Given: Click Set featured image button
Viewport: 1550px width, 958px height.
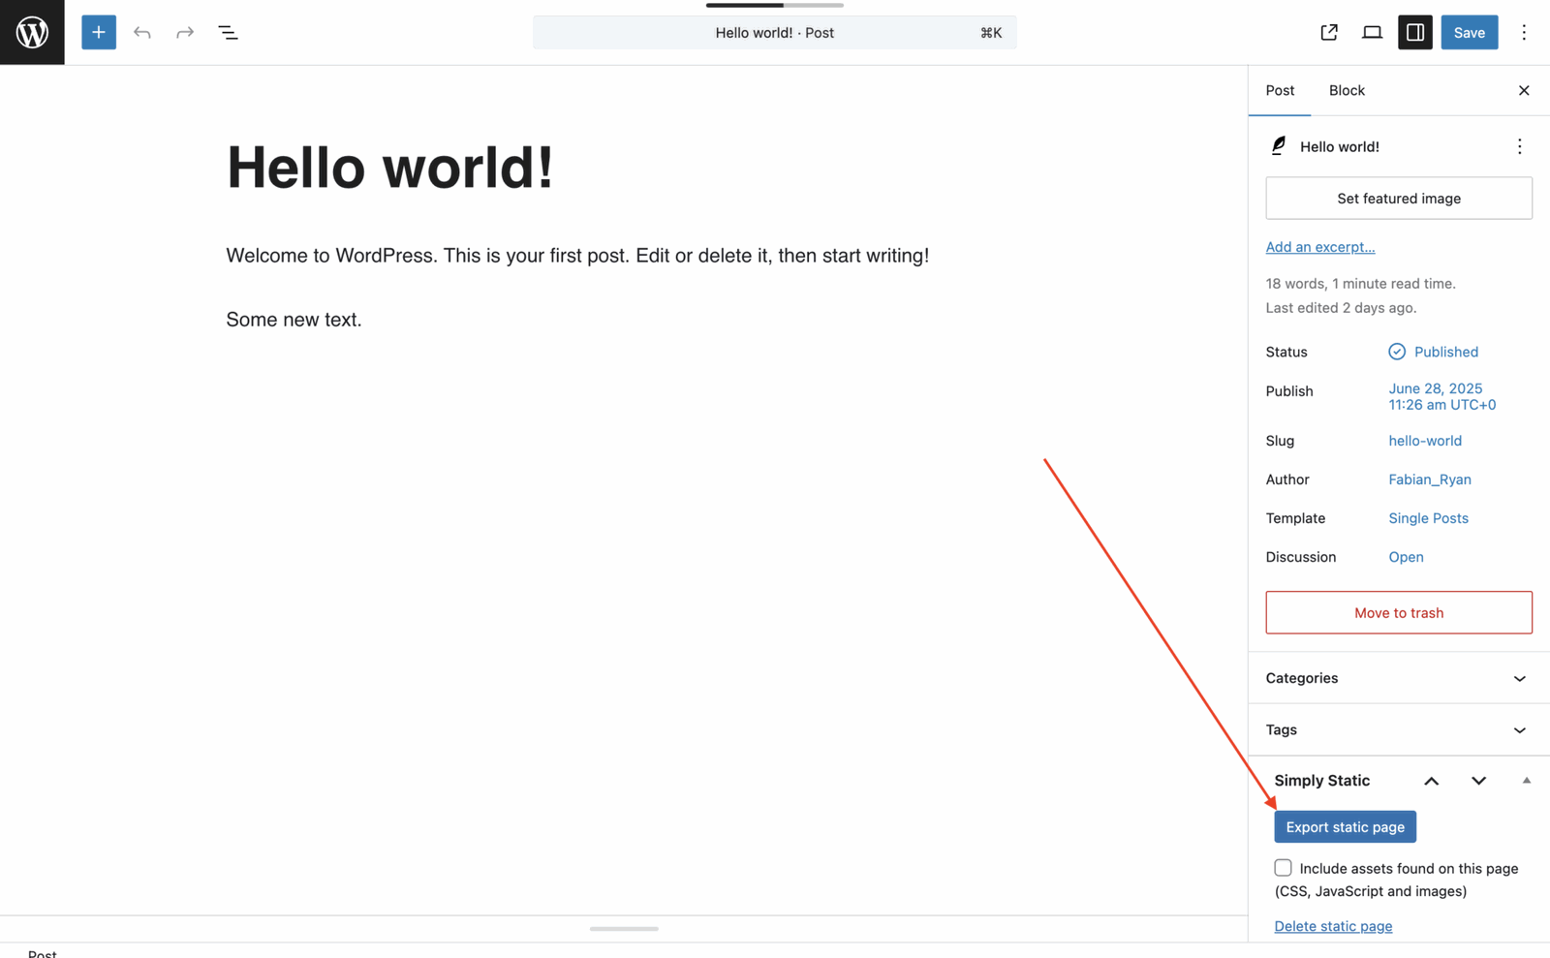Looking at the screenshot, I should pos(1399,198).
